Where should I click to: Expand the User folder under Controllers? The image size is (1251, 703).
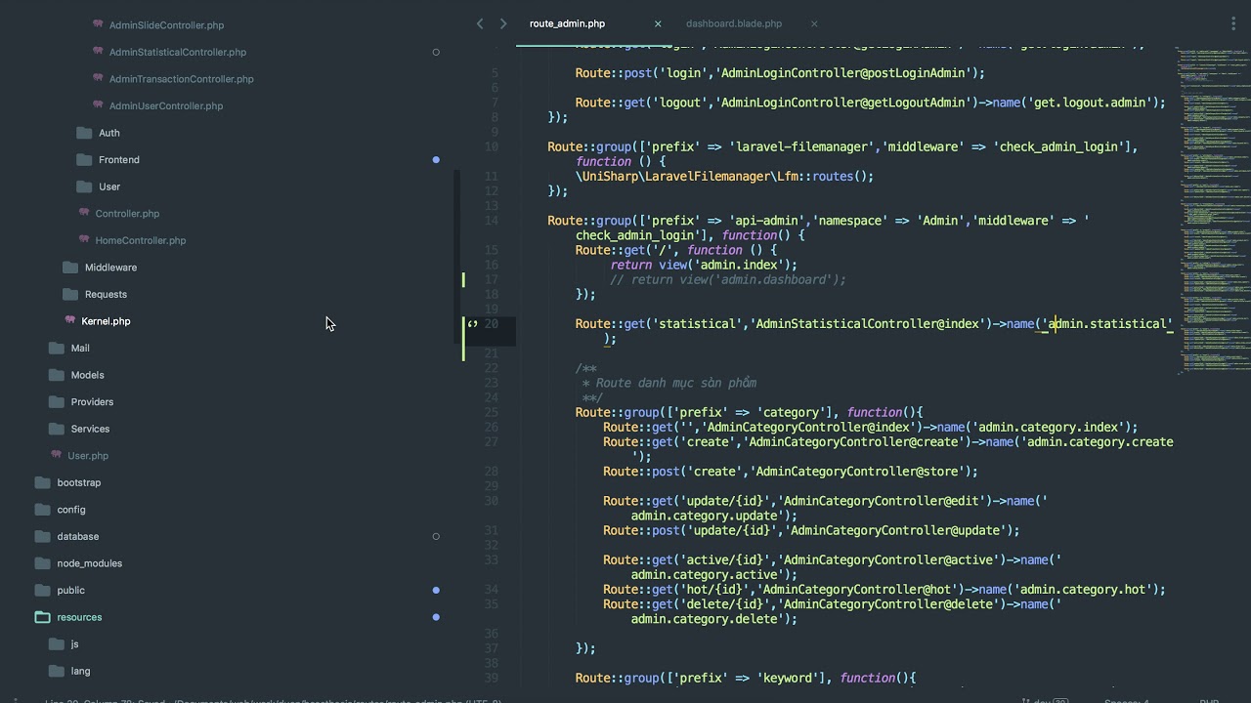click(x=109, y=186)
